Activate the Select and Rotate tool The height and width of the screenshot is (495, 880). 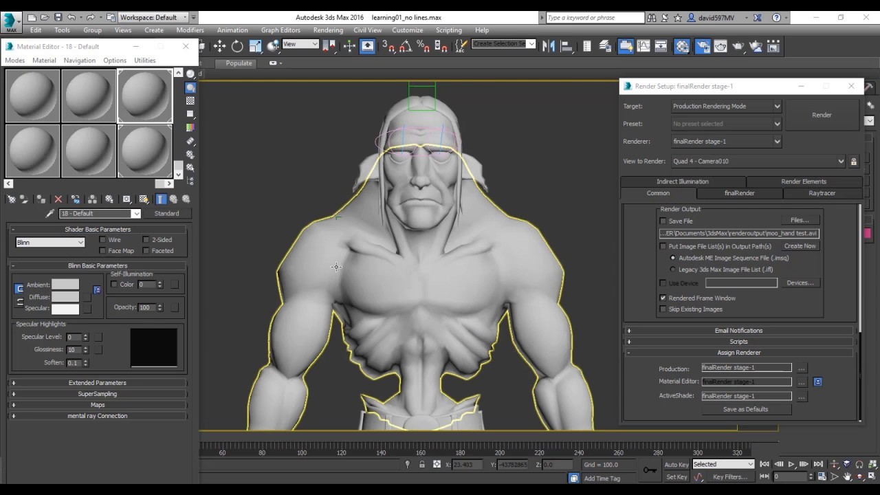pos(238,46)
